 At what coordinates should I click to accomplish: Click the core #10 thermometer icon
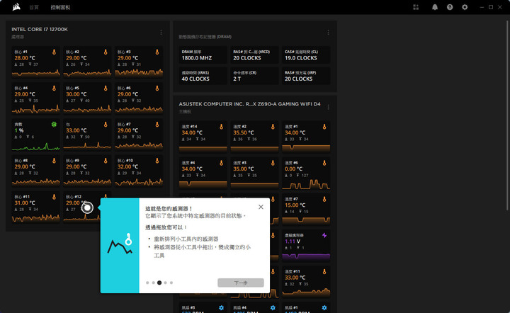pos(157,161)
